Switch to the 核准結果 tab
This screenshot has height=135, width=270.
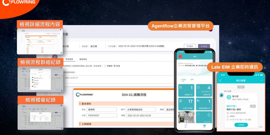tap(69, 59)
